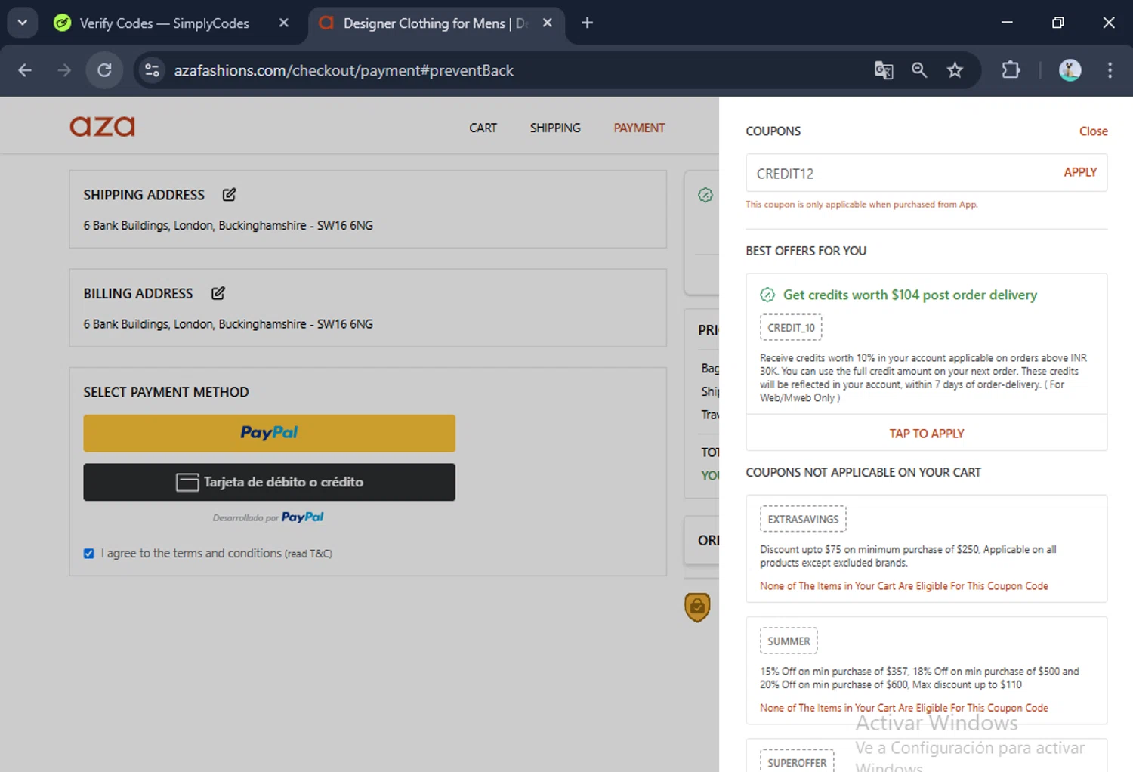Image resolution: width=1133 pixels, height=772 pixels.
Task: Uncheck the terms and conditions checkbox
Action: point(89,554)
